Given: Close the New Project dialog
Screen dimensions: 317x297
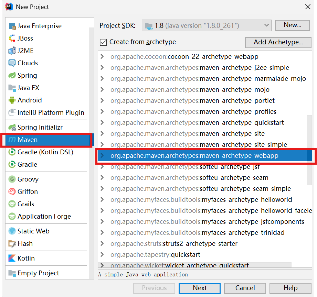Looking at the screenshot, I should tap(308, 7).
